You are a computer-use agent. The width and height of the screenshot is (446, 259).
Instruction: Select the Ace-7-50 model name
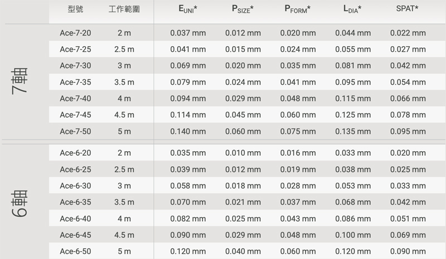click(x=75, y=132)
